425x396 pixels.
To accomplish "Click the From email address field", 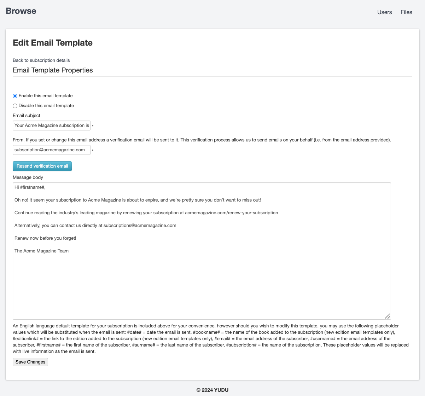I will (x=52, y=150).
